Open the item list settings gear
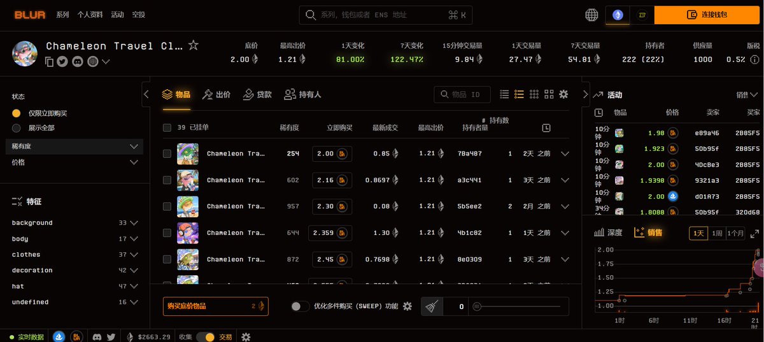 563,94
